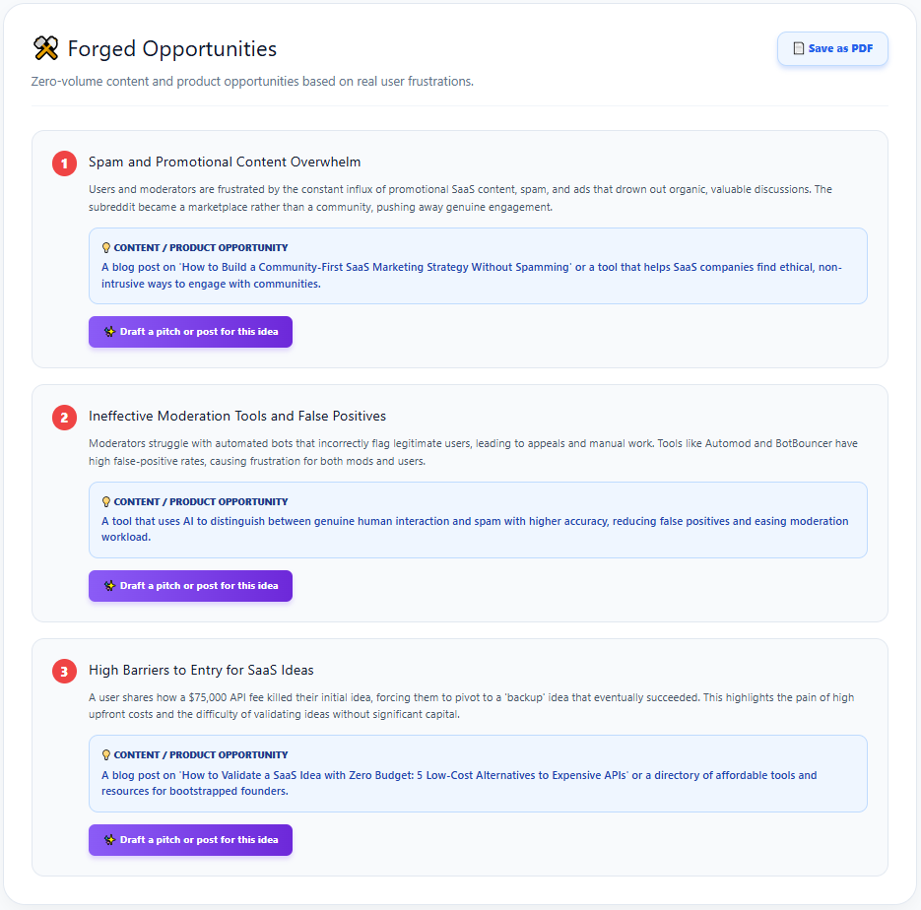Click the High Barriers to Entry for SaaS Ideas title
The image size is (921, 910).
(201, 670)
